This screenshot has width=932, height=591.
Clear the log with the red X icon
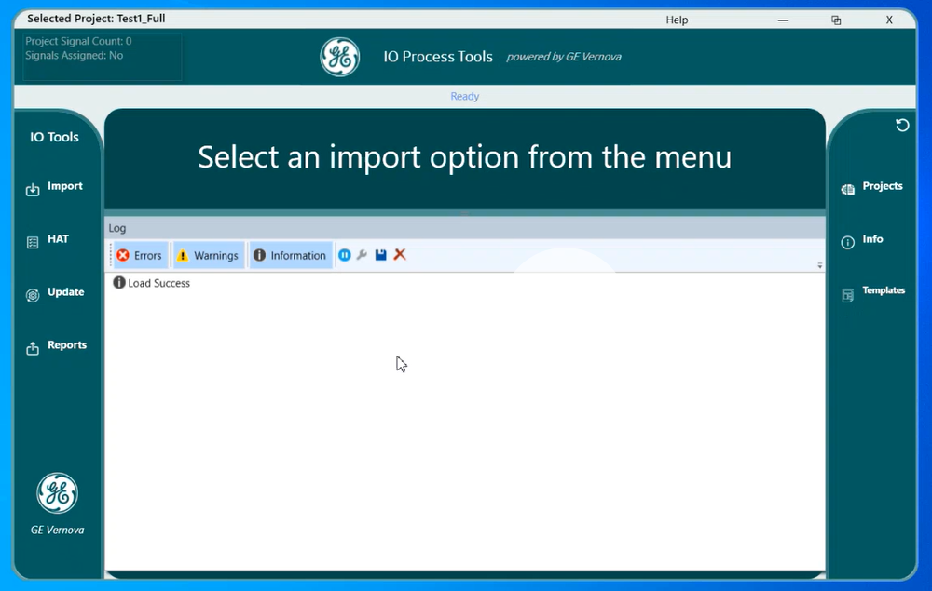400,255
